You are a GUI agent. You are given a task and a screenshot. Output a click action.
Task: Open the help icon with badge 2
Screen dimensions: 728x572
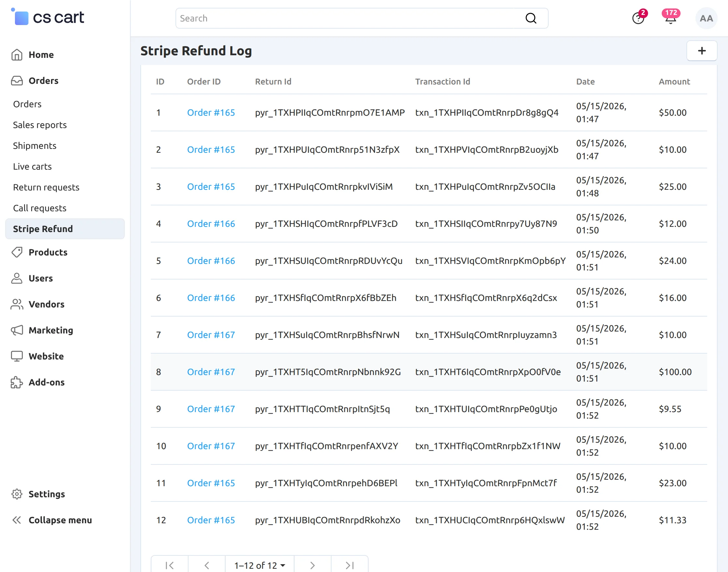(638, 18)
